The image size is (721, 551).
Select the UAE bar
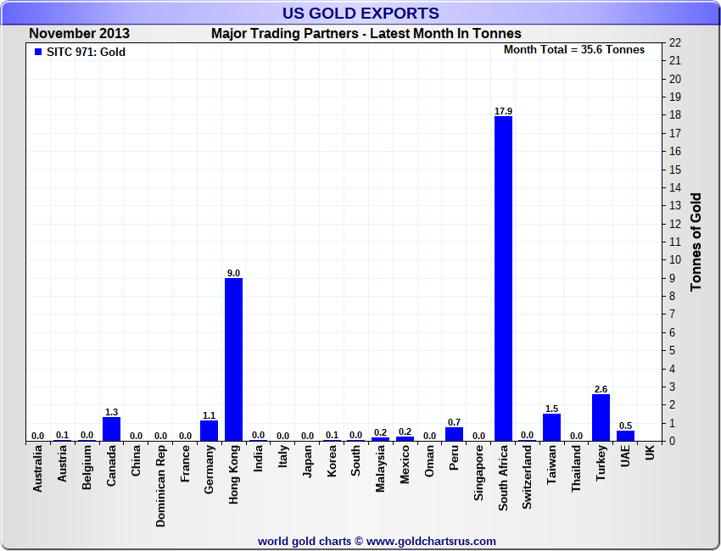tap(625, 436)
